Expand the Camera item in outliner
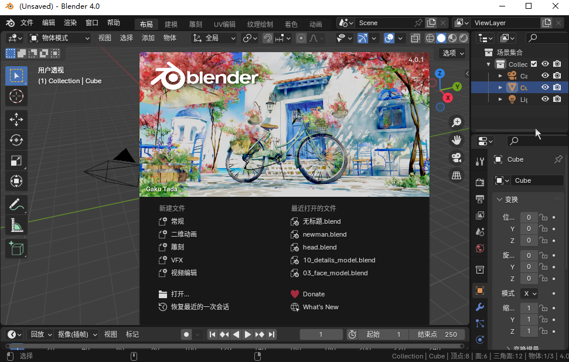This screenshot has height=362, width=569. [500, 76]
